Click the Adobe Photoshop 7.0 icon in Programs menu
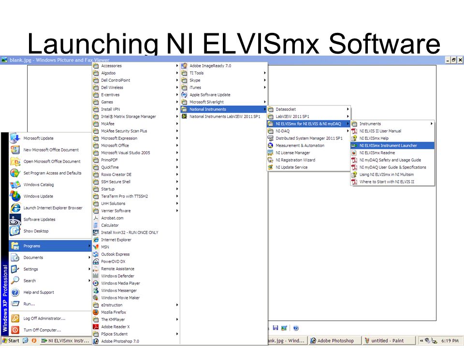 click(96, 341)
